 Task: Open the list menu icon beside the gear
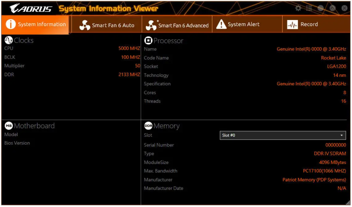tap(309, 8)
